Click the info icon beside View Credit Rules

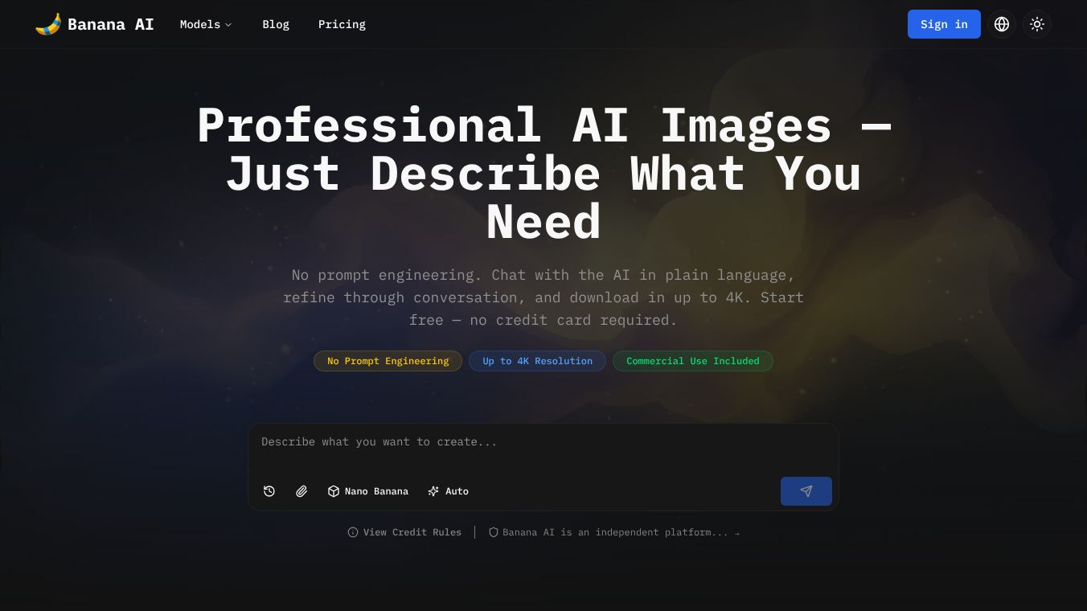(353, 532)
